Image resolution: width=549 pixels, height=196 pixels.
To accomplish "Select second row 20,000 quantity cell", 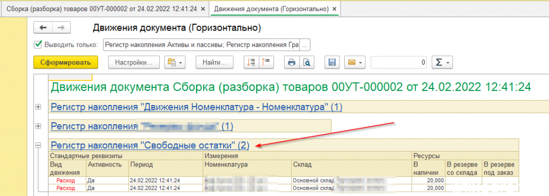I will pyautogui.click(x=428, y=188).
